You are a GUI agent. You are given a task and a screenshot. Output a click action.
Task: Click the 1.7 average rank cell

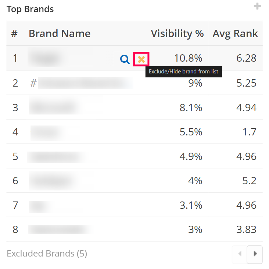250,132
